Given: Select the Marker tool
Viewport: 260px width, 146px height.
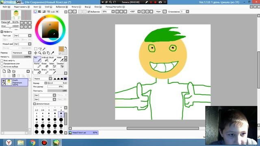Looking at the screenshot, I should 37,65.
